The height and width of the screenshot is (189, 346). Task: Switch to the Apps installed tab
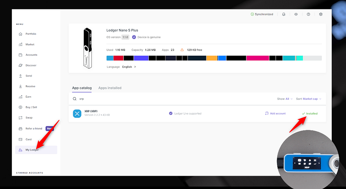[x=110, y=88]
